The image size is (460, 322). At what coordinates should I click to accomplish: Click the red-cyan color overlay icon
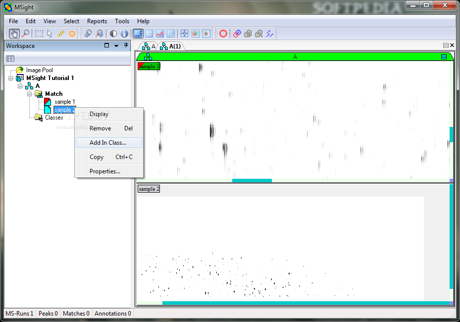click(x=196, y=34)
